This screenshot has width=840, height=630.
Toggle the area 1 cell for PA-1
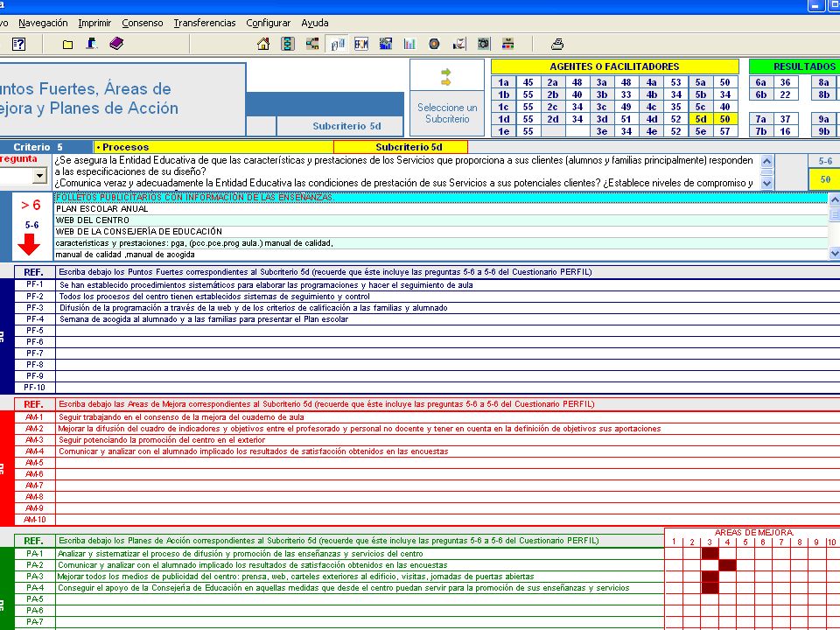pyautogui.click(x=674, y=553)
